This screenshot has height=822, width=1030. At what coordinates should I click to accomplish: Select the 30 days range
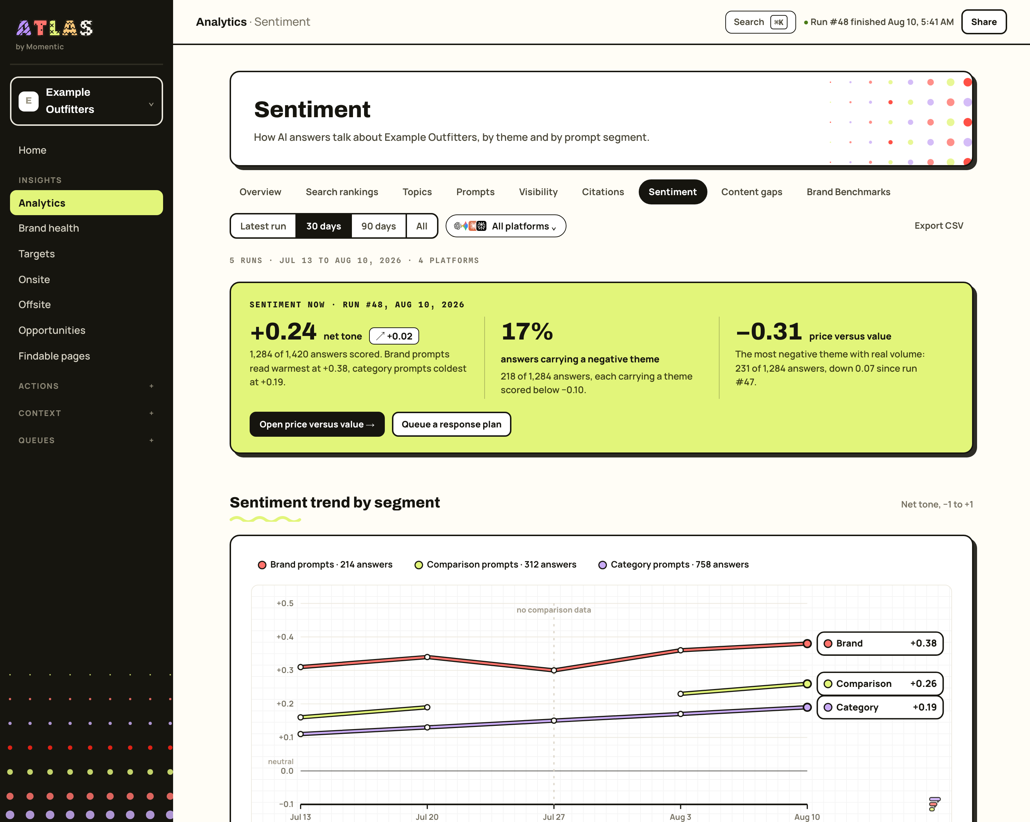[323, 226]
